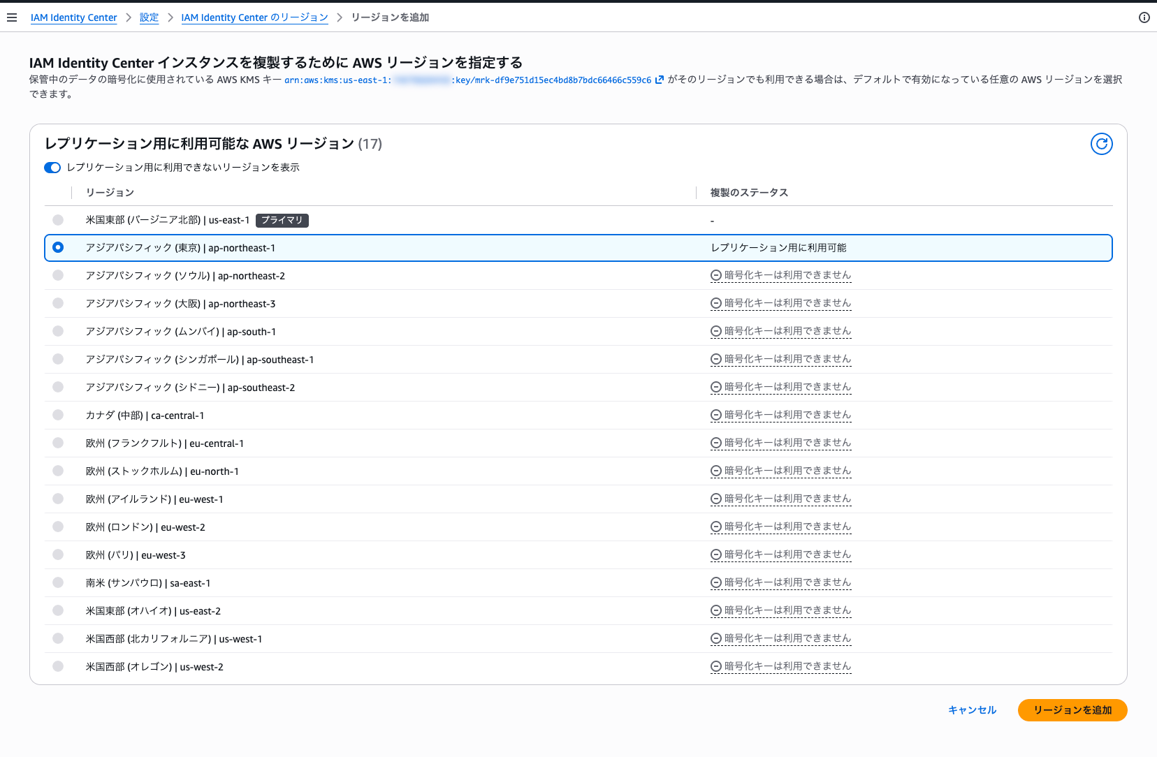Show key-unavailable status for ap-northeast-3

tap(781, 304)
